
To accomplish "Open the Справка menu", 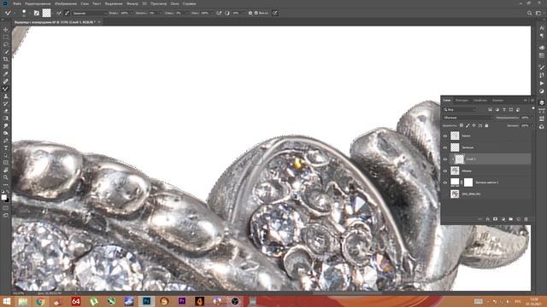I will coord(190,3).
